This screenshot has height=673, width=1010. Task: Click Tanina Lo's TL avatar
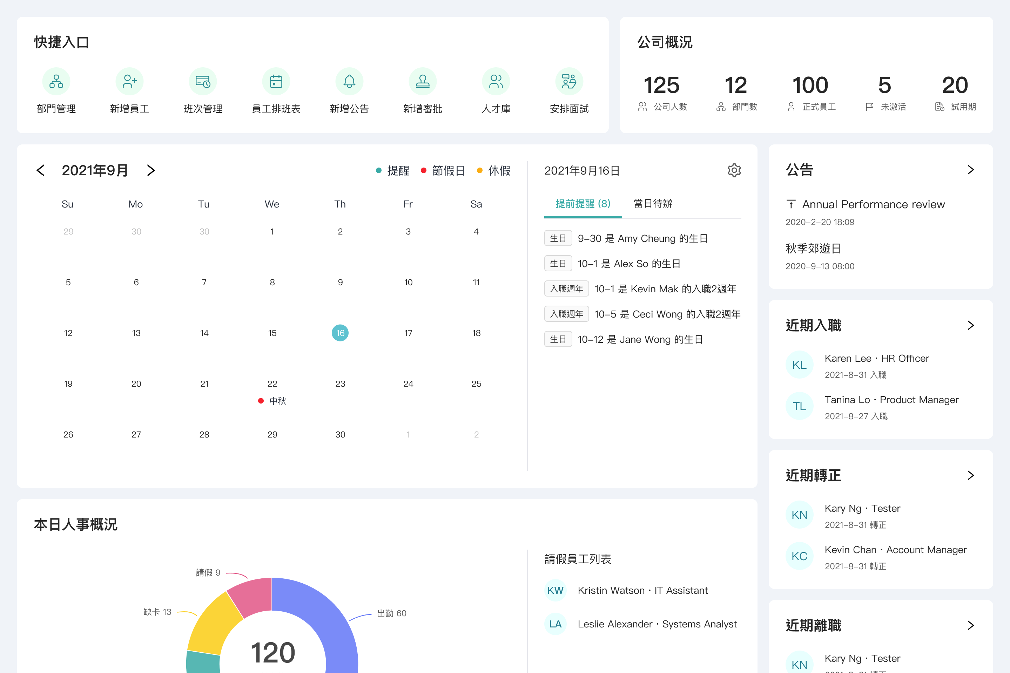pyautogui.click(x=800, y=406)
